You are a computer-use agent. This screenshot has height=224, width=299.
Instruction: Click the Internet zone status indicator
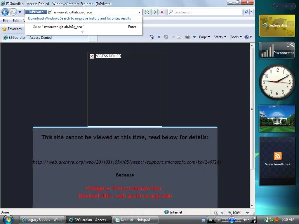click(x=173, y=212)
